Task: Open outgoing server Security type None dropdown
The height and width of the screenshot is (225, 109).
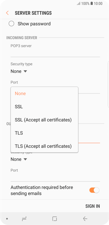Action: [x=19, y=159]
